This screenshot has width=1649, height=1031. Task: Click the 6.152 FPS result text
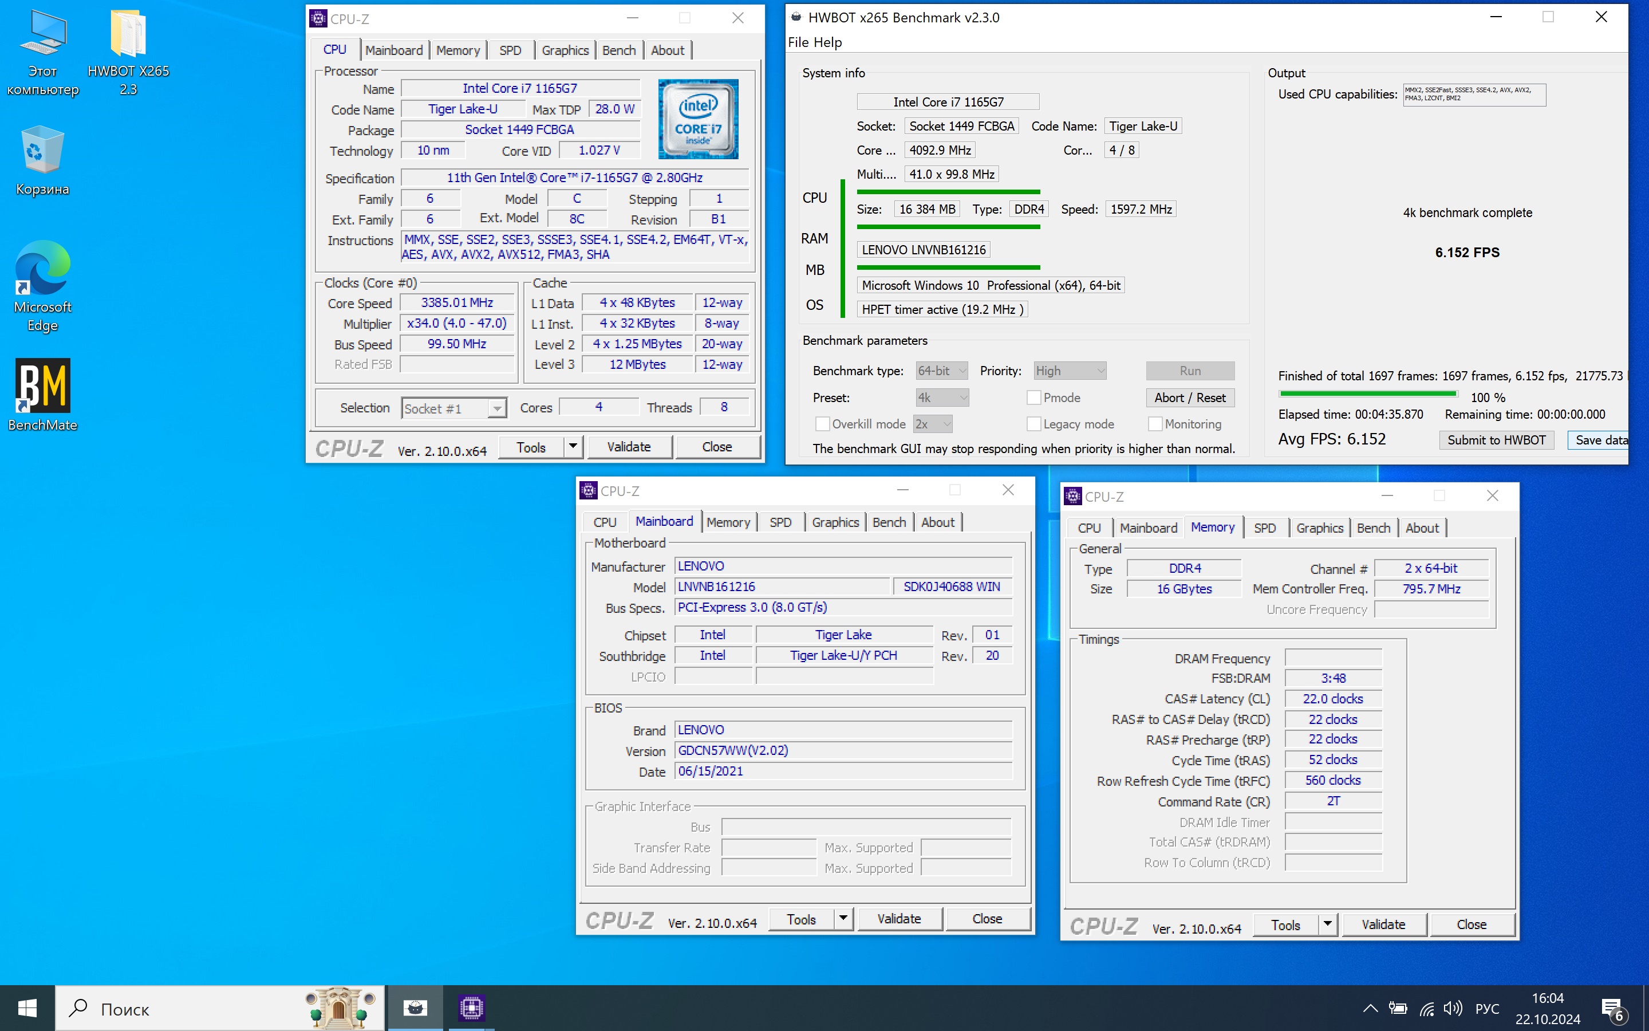1466,252
